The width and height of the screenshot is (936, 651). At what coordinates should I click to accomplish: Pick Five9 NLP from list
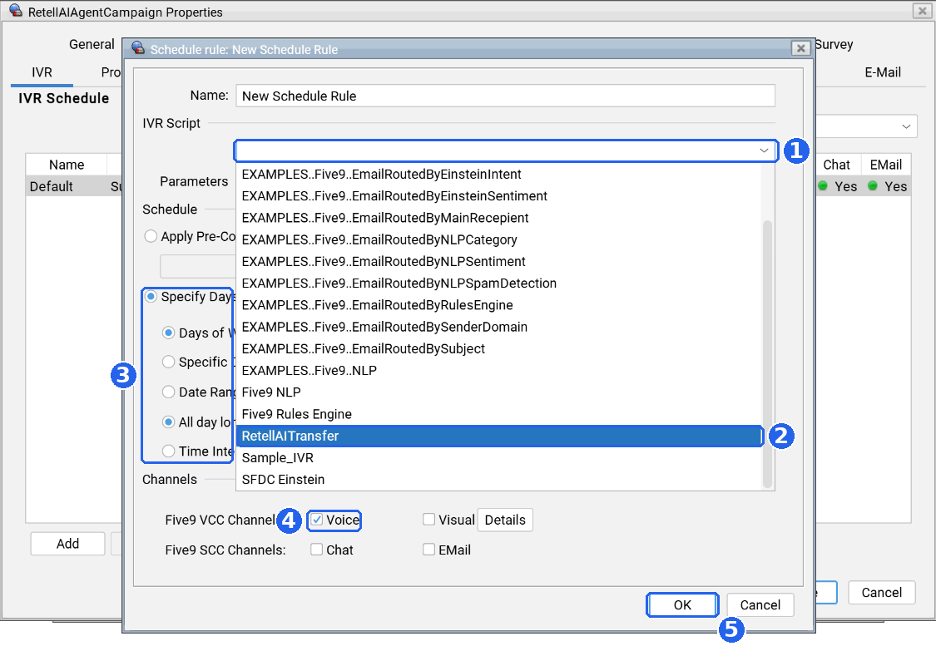499,392
